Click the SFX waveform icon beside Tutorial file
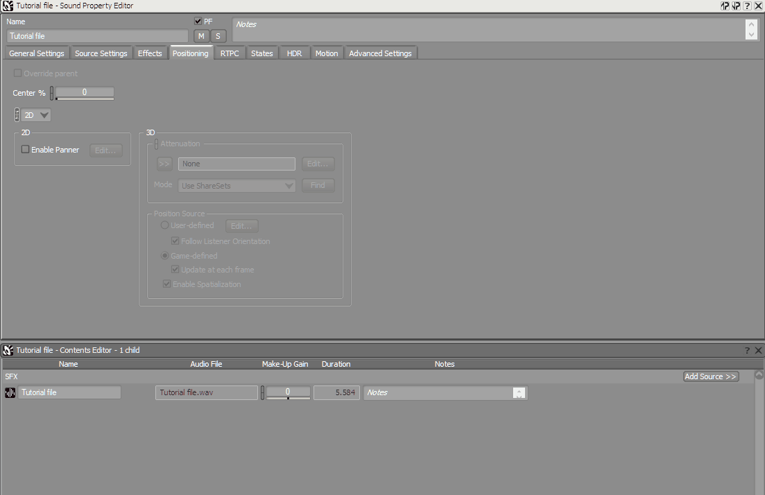The width and height of the screenshot is (765, 495). 8,392
